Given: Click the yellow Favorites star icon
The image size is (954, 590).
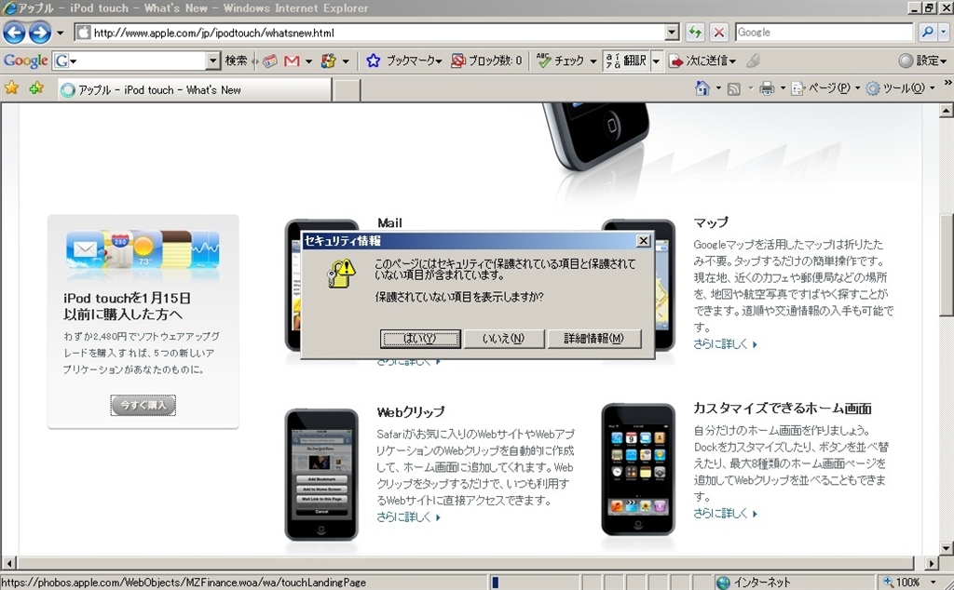Looking at the screenshot, I should tap(11, 88).
